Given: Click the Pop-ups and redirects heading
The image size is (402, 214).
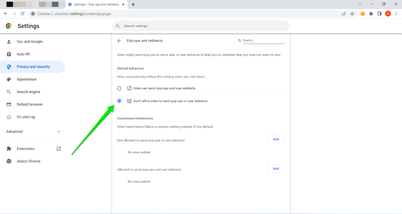Looking at the screenshot, I should (145, 41).
